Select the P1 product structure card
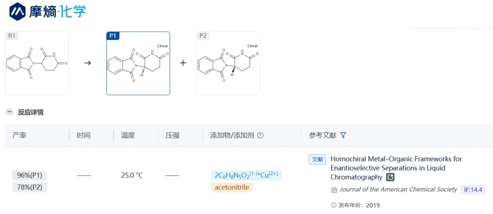Viewport: 493px width, 214px height. 138,63
